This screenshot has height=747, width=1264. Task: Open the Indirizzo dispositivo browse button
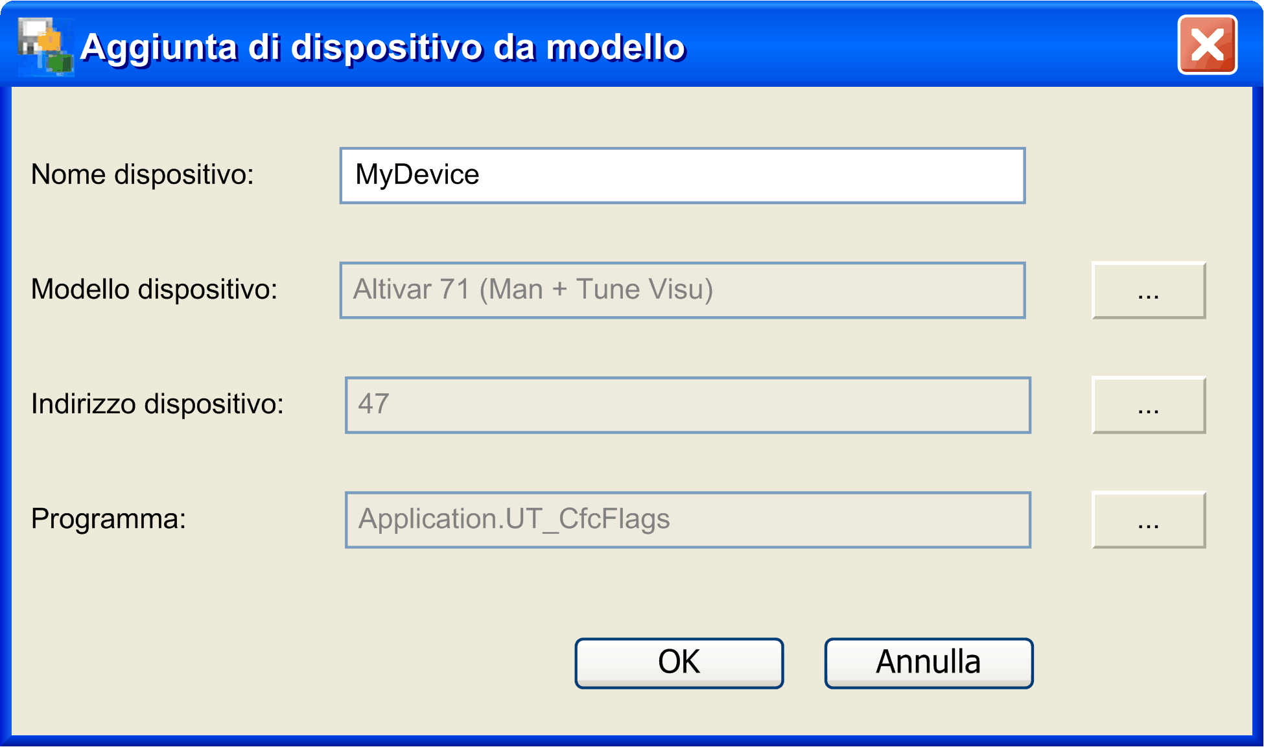[1148, 405]
